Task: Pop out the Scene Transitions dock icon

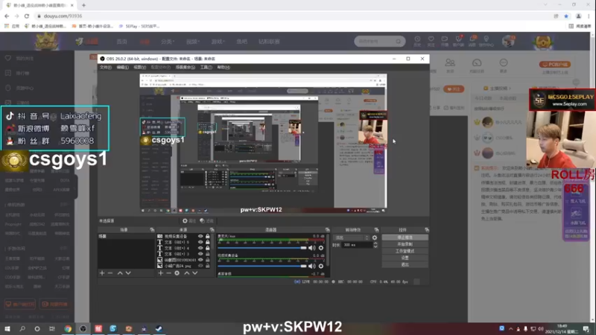Action: click(376, 230)
